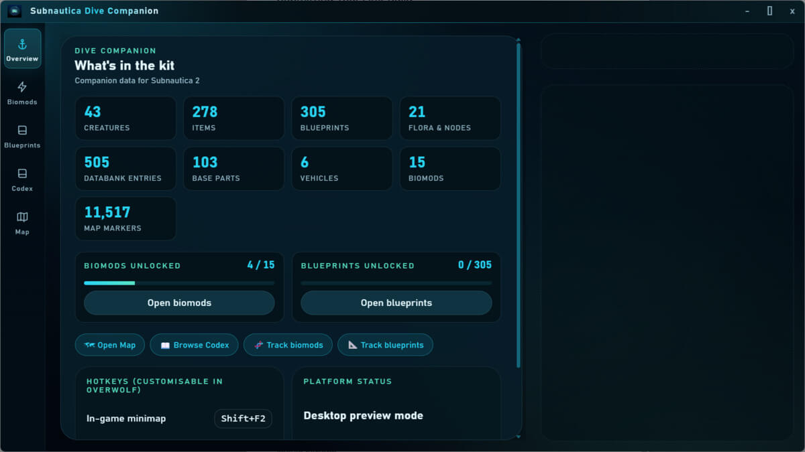Click the "Desktop preview mode" status text

coord(363,415)
